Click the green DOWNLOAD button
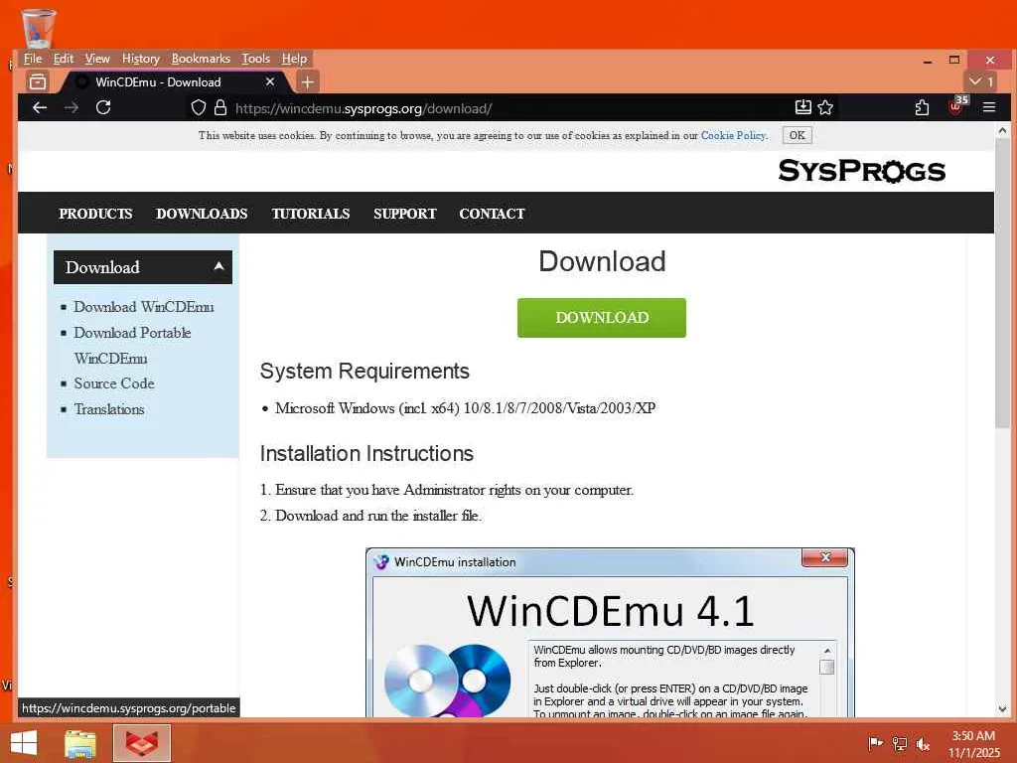Screen dimensions: 1017x763 pyautogui.click(x=601, y=317)
